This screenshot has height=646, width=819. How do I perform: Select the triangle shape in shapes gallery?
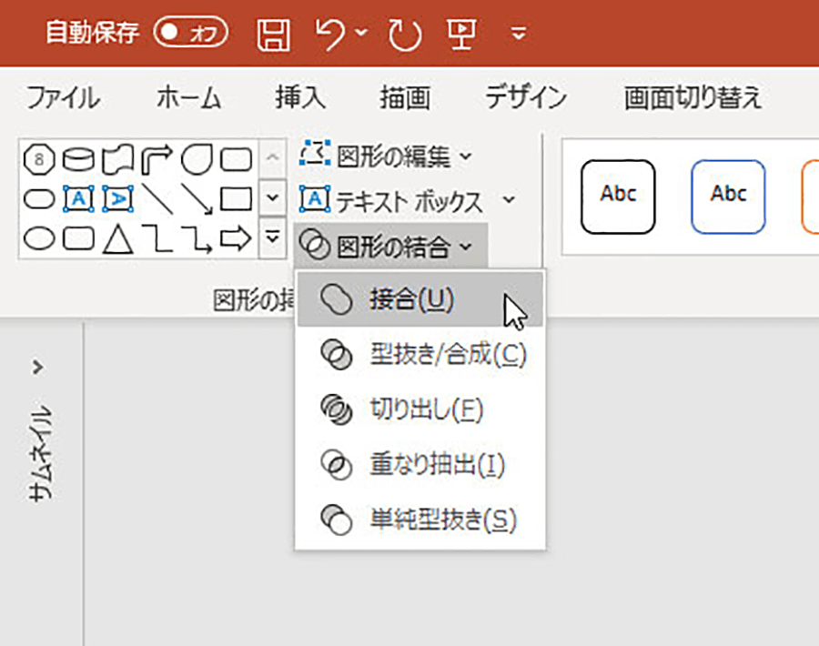116,238
